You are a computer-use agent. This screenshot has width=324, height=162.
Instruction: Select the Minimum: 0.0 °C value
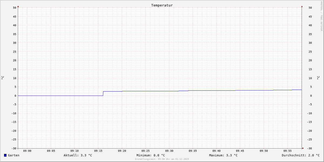click(151, 155)
